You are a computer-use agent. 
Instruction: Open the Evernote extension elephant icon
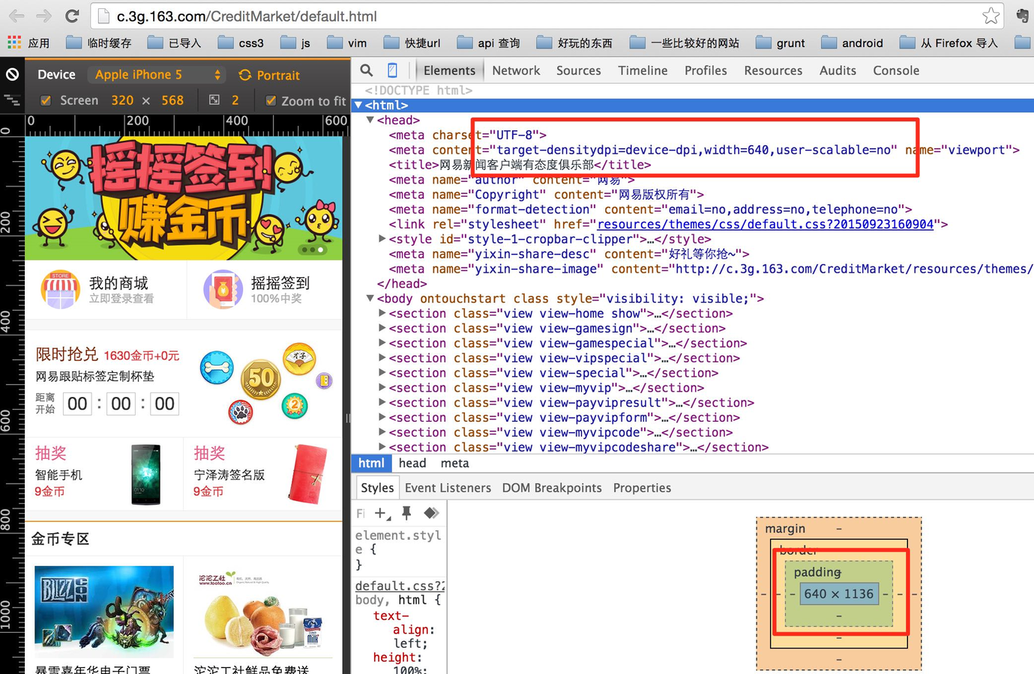(x=1022, y=16)
